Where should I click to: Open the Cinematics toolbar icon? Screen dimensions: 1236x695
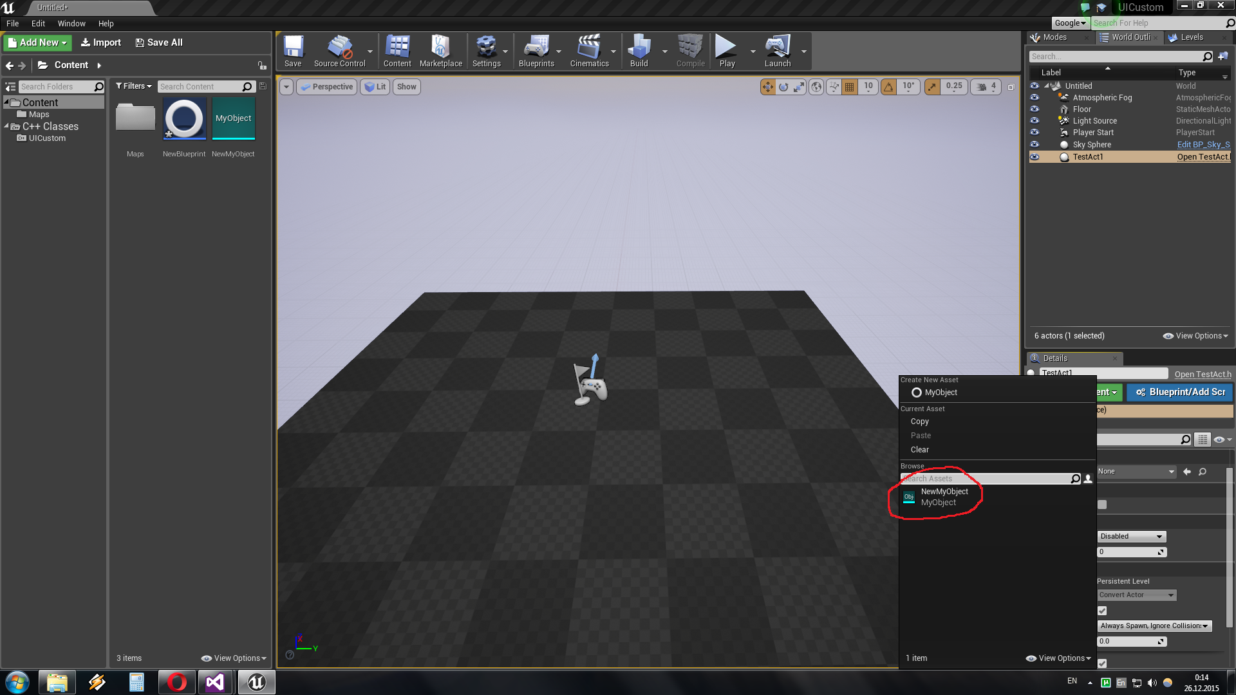tap(589, 51)
